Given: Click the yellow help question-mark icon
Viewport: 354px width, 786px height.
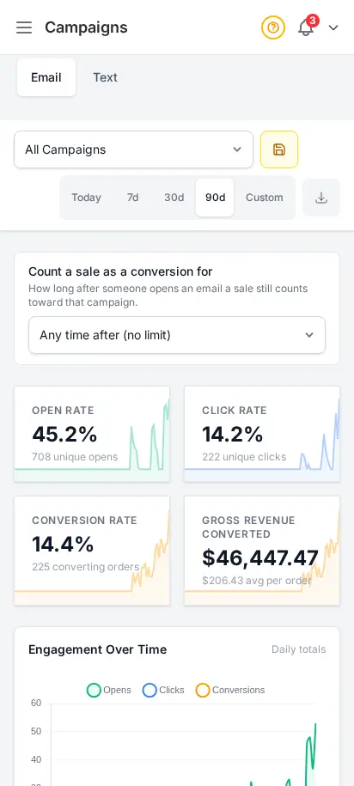Looking at the screenshot, I should coord(272,27).
